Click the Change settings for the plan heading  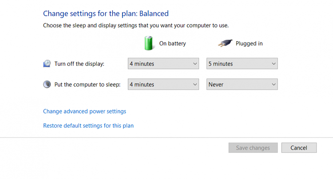tap(106, 14)
